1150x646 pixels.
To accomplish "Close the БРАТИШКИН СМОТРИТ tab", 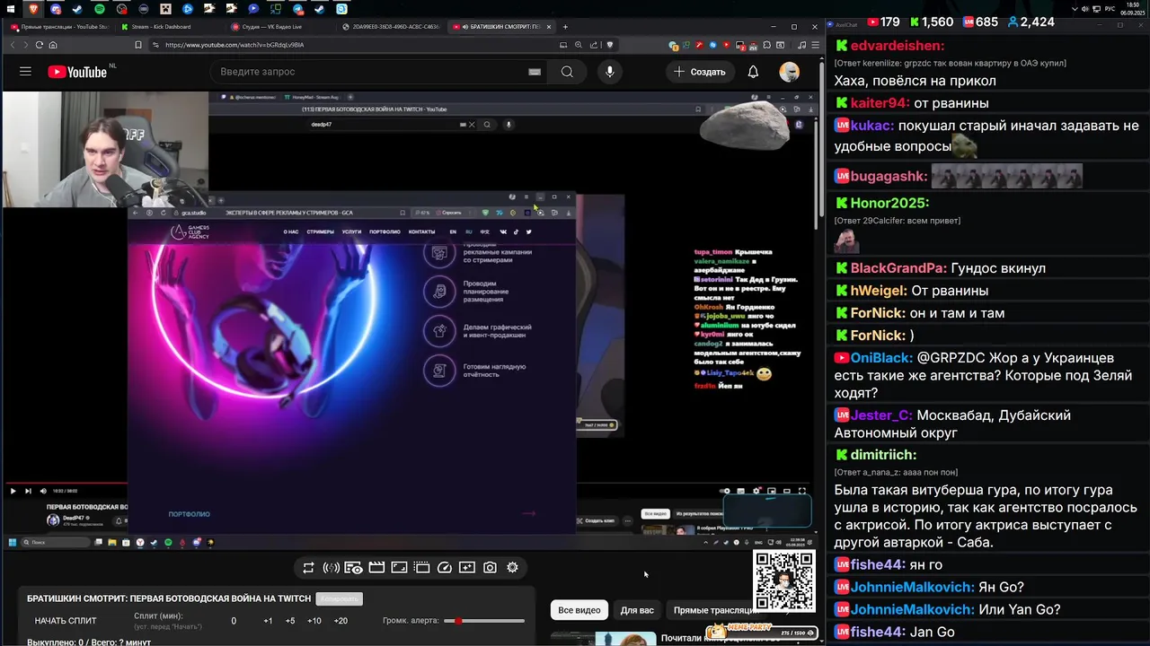I will pos(550,27).
